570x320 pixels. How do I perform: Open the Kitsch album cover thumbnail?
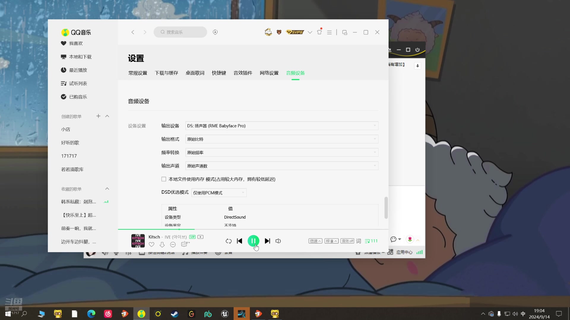coord(138,241)
